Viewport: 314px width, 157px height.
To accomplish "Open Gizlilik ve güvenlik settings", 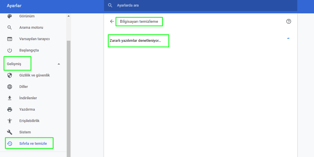I will (x=34, y=75).
